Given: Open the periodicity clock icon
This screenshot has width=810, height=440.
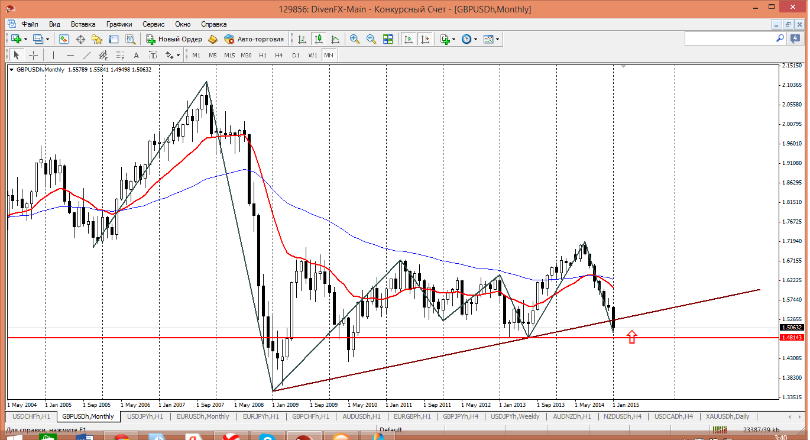Looking at the screenshot, I should [466, 39].
